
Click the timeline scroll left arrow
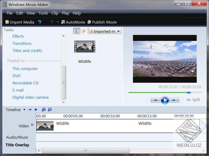click(39, 151)
